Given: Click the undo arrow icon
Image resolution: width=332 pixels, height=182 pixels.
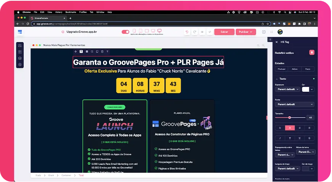Looking at the screenshot, I should [187, 32].
